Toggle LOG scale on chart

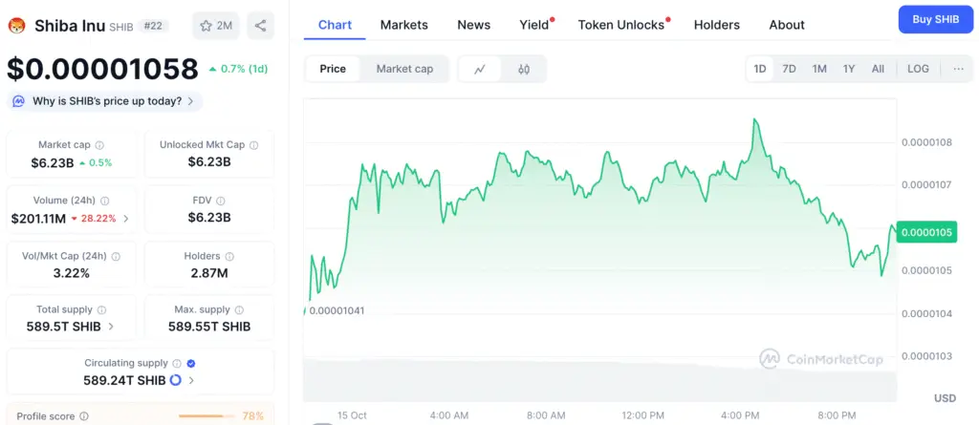pos(918,69)
